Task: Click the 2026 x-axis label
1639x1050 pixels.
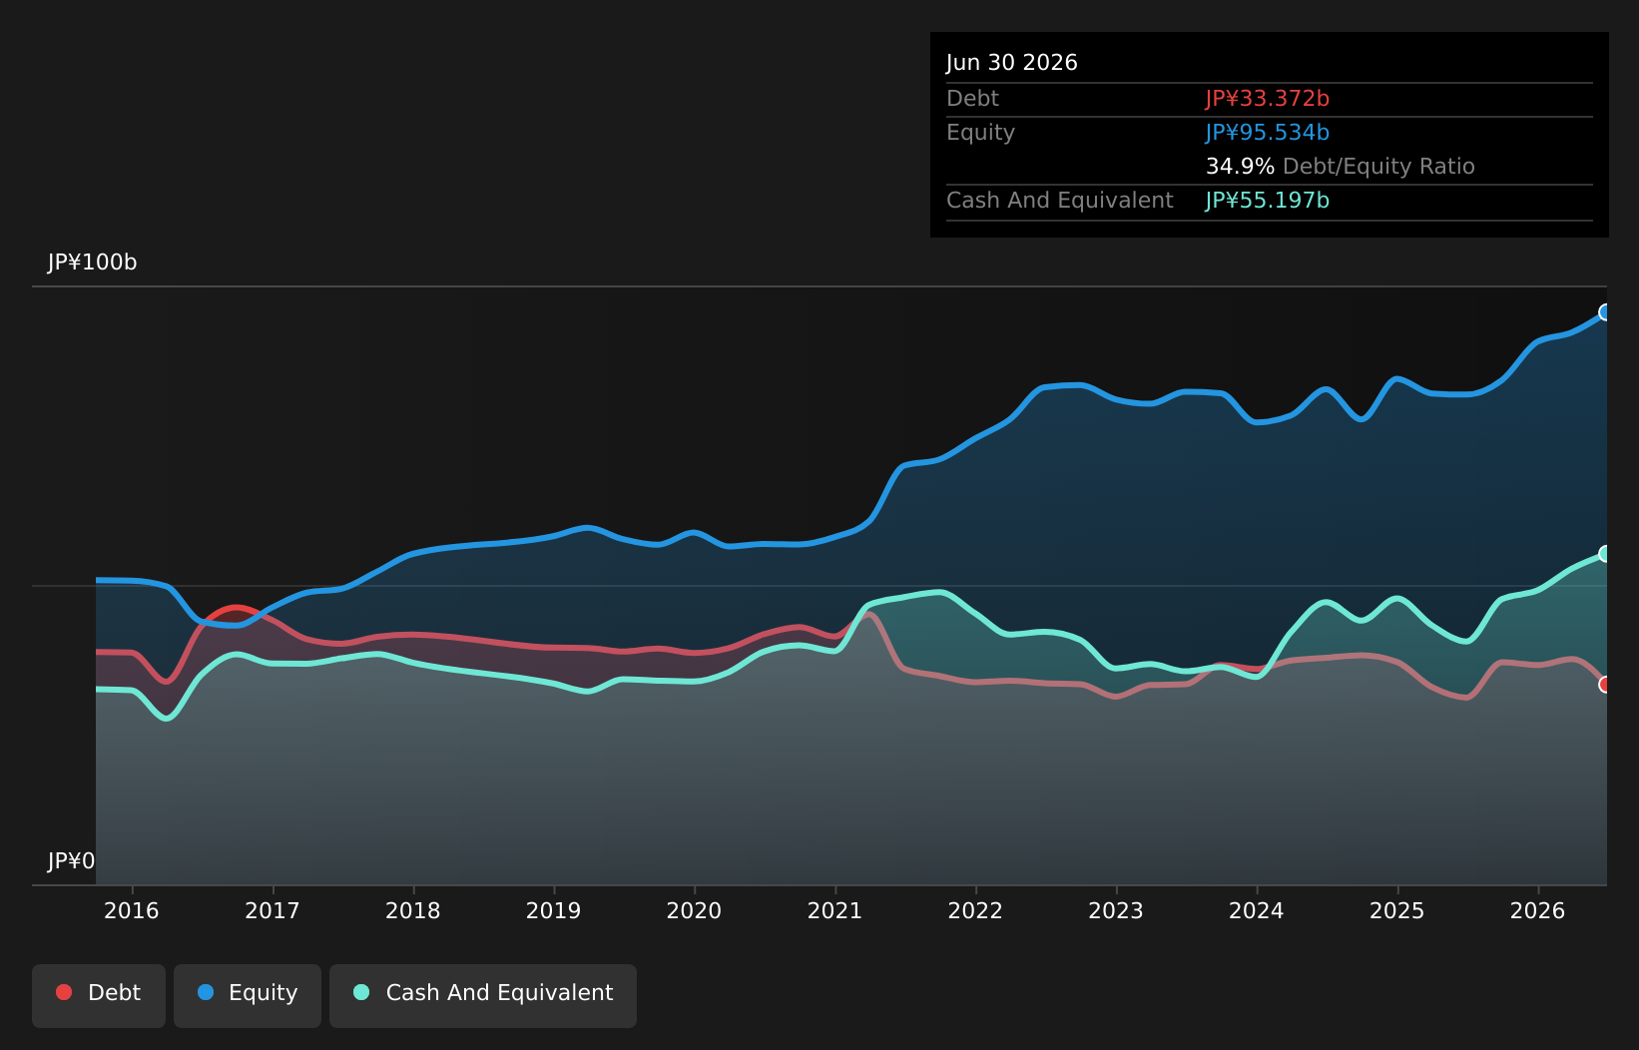Action: [x=1538, y=910]
